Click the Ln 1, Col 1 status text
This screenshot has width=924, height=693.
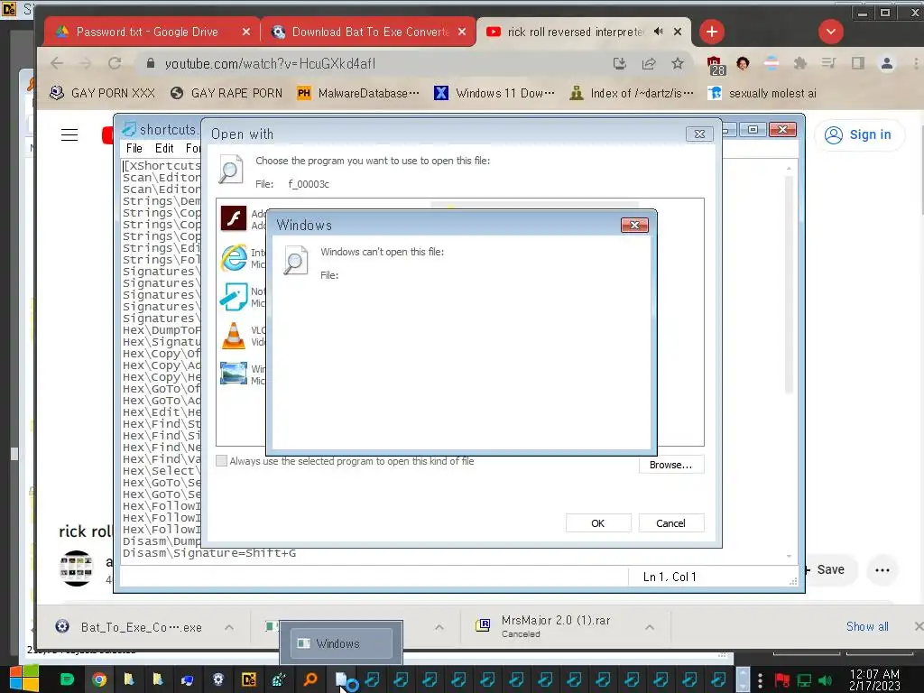click(670, 577)
